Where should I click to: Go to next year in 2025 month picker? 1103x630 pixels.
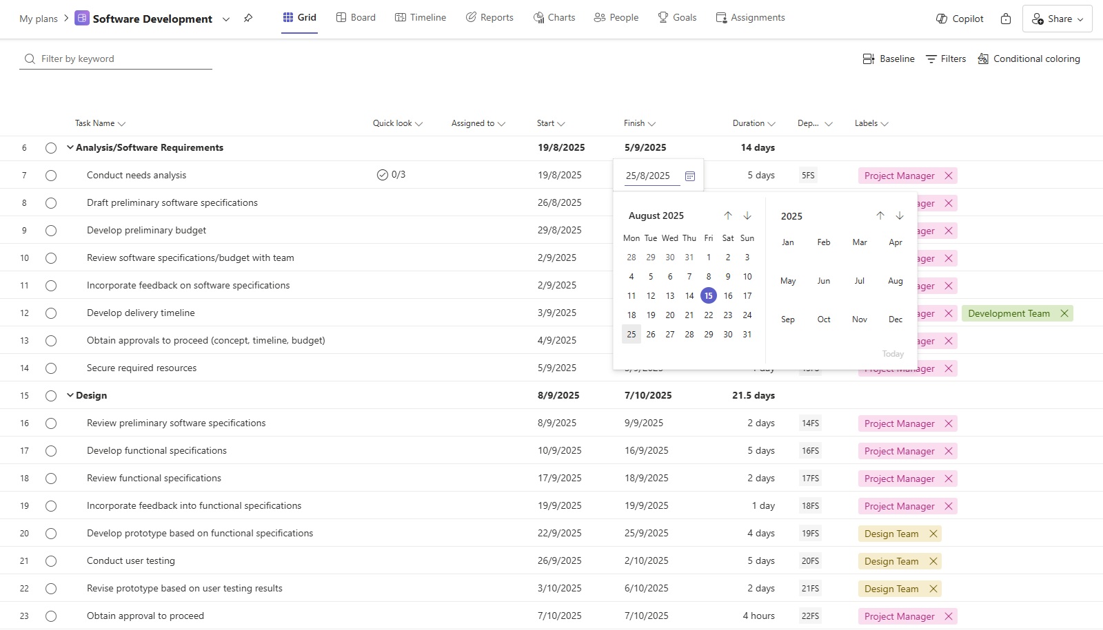(900, 216)
